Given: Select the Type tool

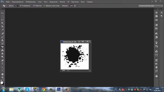Looking at the screenshot, I should coord(2,64).
